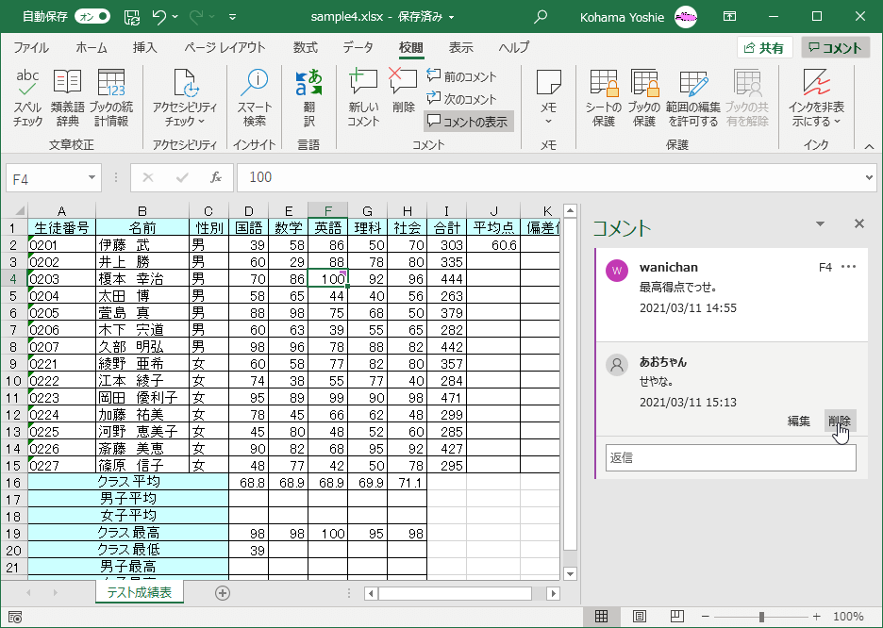883x628 pixels.
Task: Click the 翻訳 translate icon
Action: [308, 98]
